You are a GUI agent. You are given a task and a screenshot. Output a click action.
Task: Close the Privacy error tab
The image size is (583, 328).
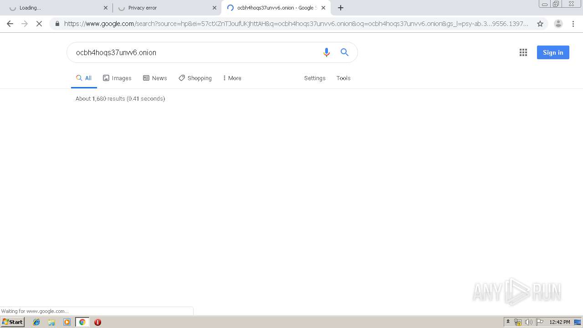215,8
